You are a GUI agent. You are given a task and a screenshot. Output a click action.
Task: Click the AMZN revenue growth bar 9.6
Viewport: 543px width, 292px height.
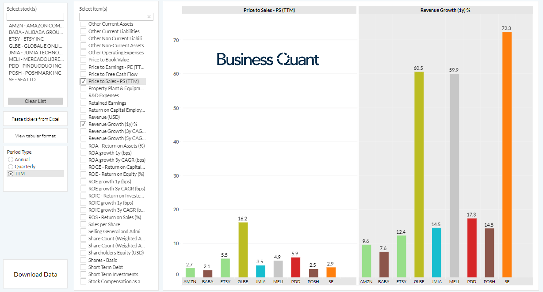(366, 261)
